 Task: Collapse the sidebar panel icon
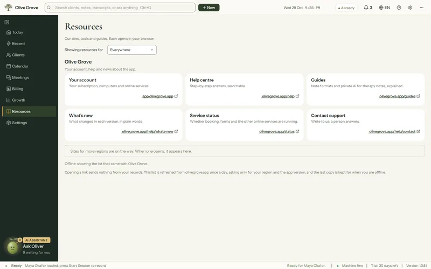[7, 22]
